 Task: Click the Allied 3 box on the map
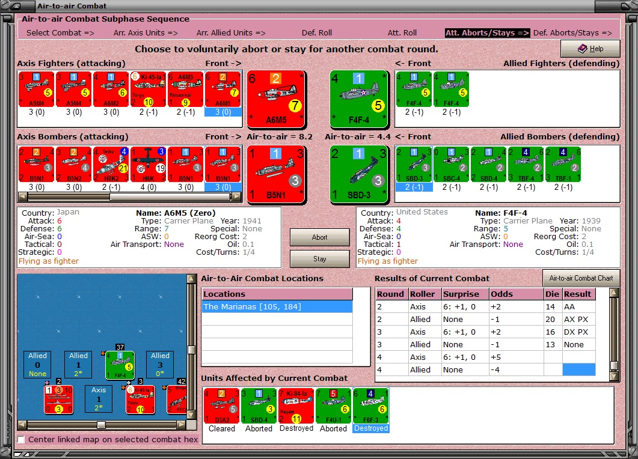tap(160, 364)
